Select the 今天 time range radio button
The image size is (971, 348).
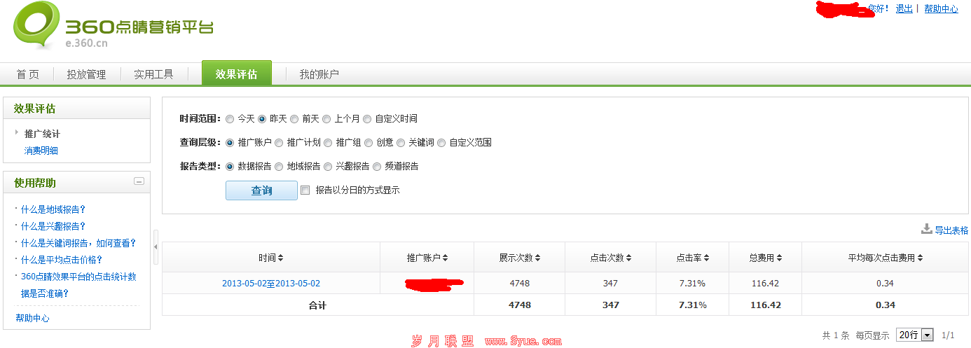(229, 119)
